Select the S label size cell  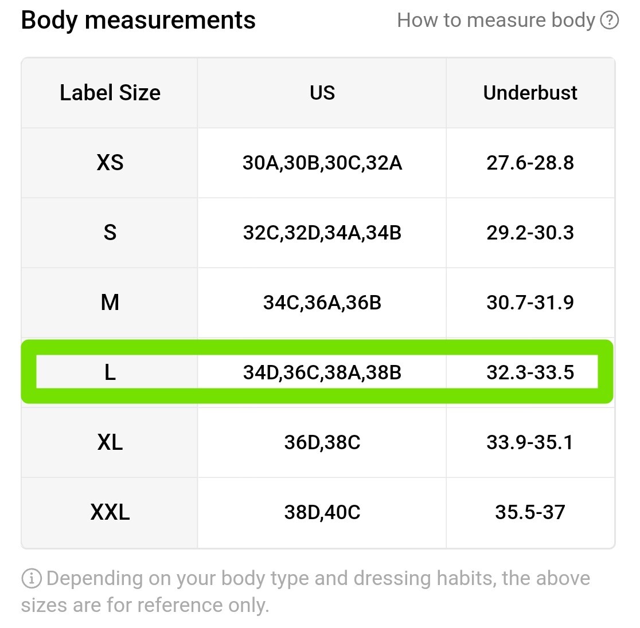110,233
